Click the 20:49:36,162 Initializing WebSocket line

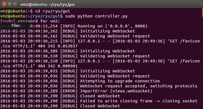68,31
